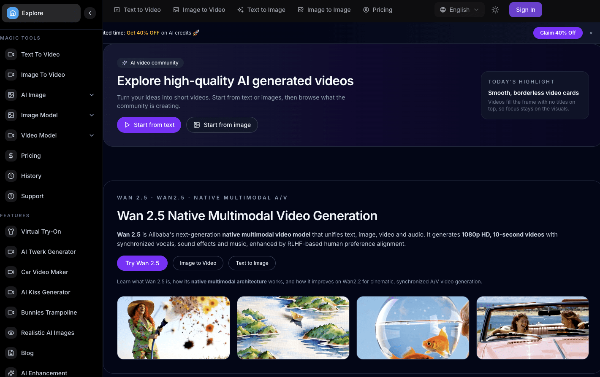The width and height of the screenshot is (600, 377).
Task: Open the Support help icon
Action: [x=11, y=196]
